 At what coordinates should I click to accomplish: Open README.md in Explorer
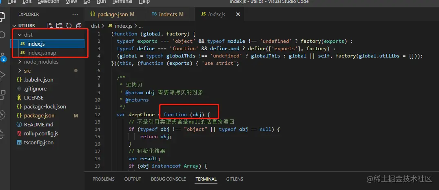(x=47, y=124)
